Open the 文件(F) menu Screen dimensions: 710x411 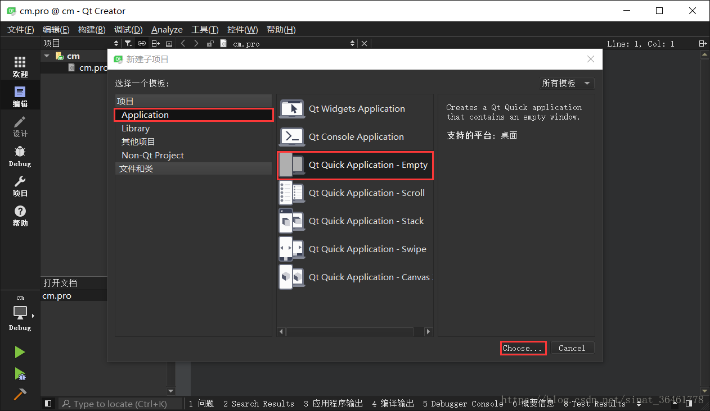[x=20, y=29]
